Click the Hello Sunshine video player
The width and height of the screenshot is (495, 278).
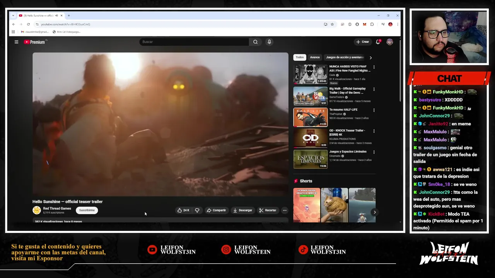[160, 124]
